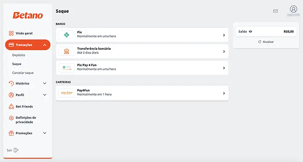Click the bank building transfer icon
This screenshot has height=162, width=303.
(x=66, y=51)
